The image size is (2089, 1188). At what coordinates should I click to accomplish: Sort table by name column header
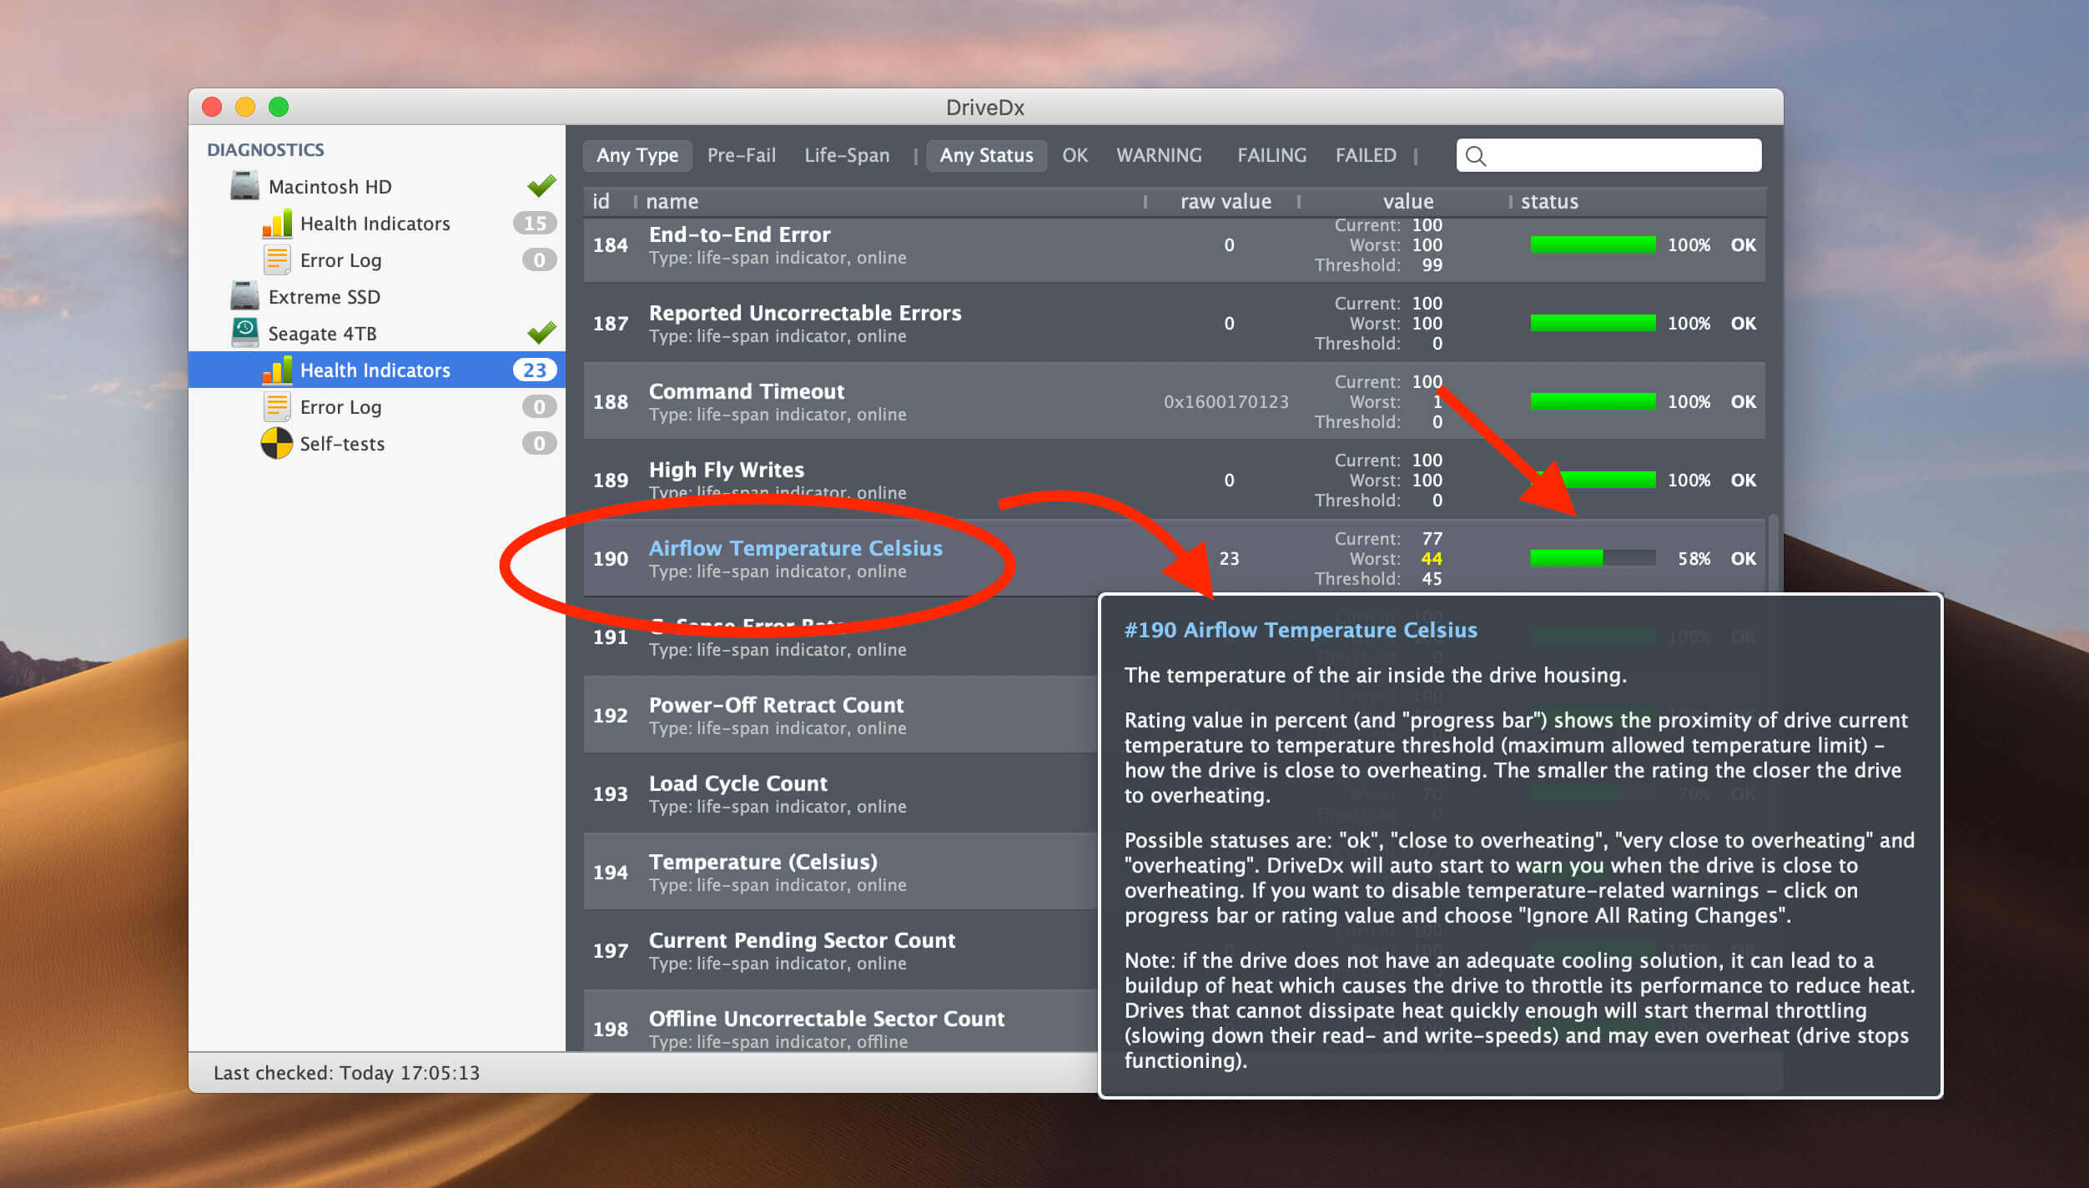(x=672, y=201)
